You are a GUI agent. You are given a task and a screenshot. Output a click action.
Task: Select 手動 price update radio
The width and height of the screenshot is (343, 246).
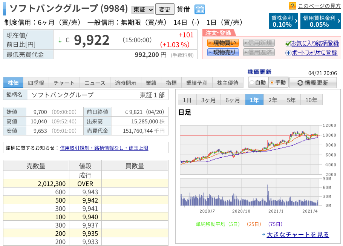click(x=272, y=83)
